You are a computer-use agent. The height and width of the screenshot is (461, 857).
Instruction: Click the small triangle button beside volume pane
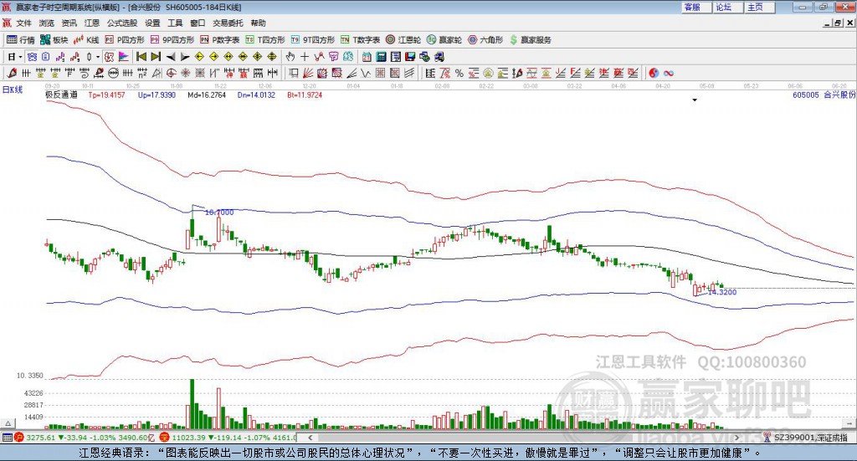[x=8, y=423]
